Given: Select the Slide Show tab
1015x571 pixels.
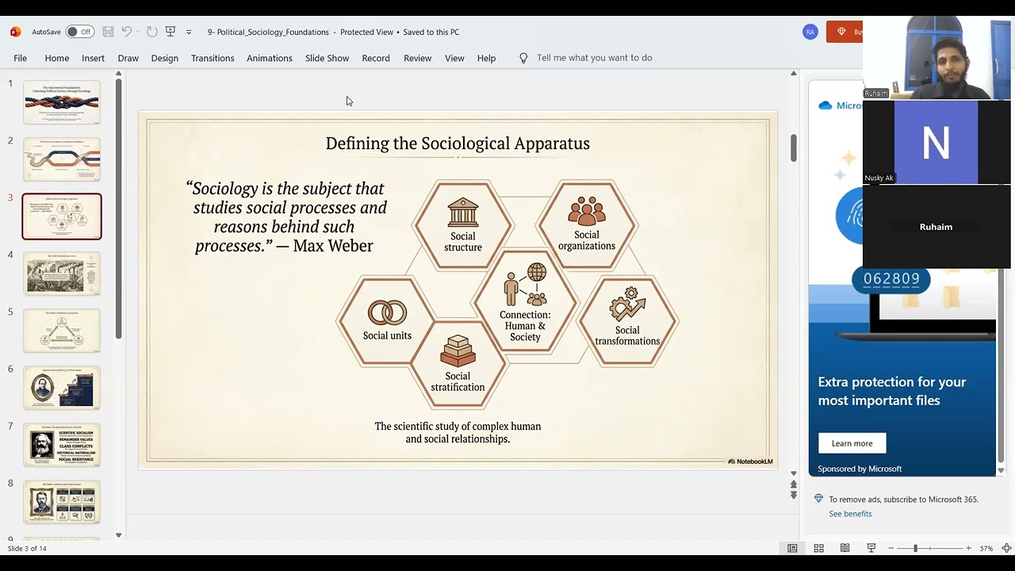Looking at the screenshot, I should pyautogui.click(x=327, y=58).
